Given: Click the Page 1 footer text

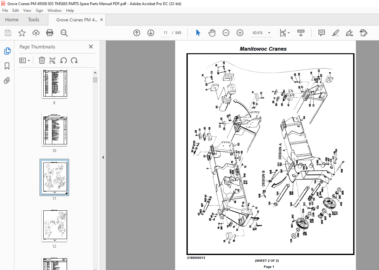Looking at the screenshot, I should click(269, 266).
